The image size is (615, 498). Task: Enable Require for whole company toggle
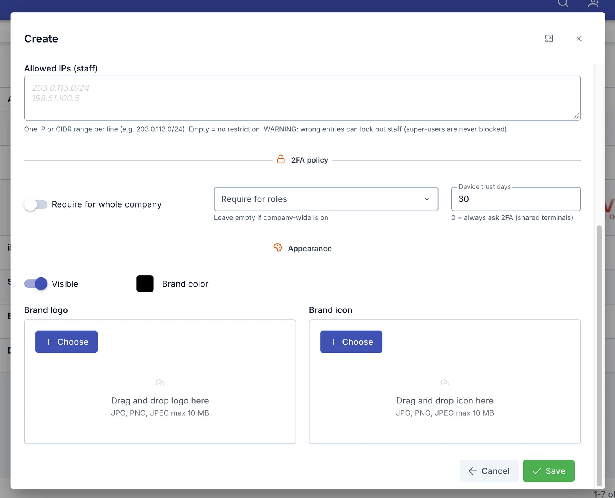36,204
